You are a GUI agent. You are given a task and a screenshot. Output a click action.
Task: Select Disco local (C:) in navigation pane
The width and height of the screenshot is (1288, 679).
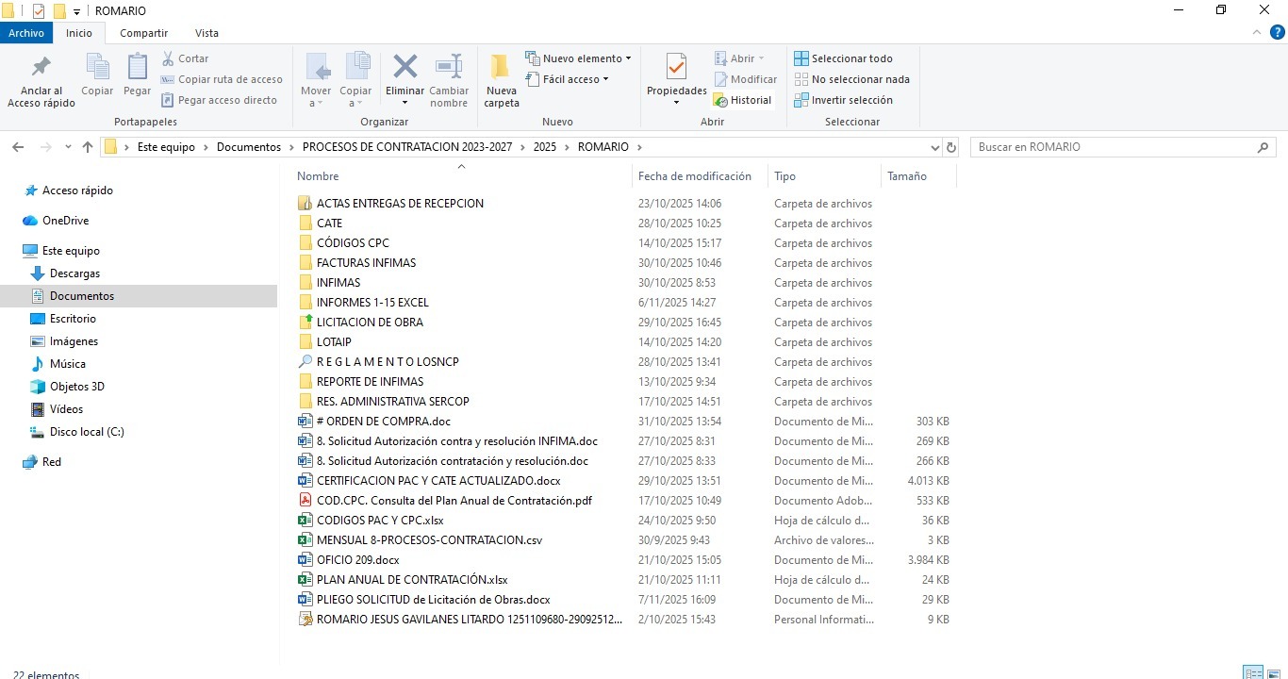point(87,432)
